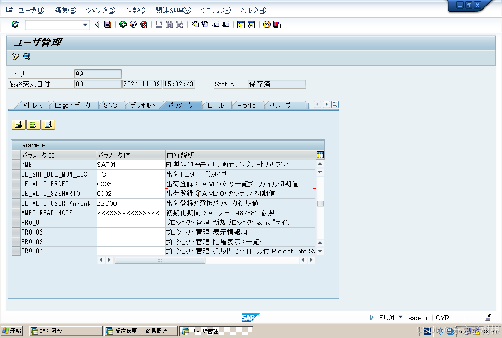Screen dimensions: 502x338
Task: Switch to the アドレス tab
Action: pyautogui.click(x=32, y=105)
